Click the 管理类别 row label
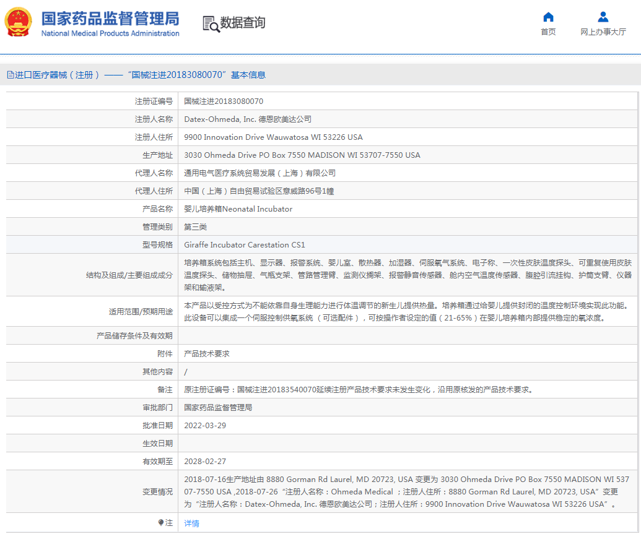 point(157,227)
